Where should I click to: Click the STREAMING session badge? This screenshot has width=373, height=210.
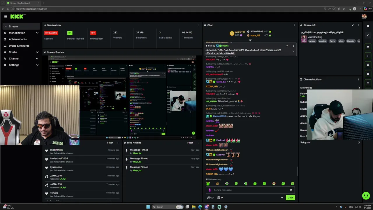[51, 33]
